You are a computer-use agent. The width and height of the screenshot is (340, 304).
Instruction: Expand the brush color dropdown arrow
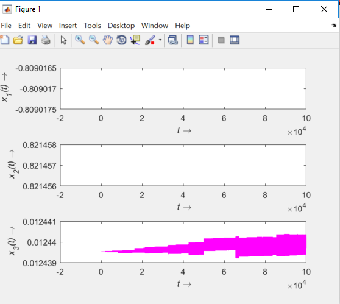[160, 40]
